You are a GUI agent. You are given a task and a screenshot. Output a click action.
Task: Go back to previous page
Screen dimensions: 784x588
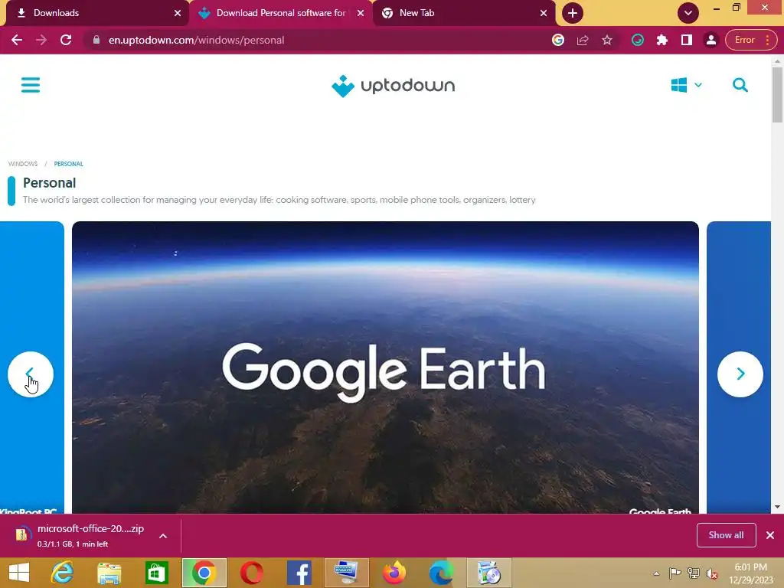pyautogui.click(x=17, y=40)
